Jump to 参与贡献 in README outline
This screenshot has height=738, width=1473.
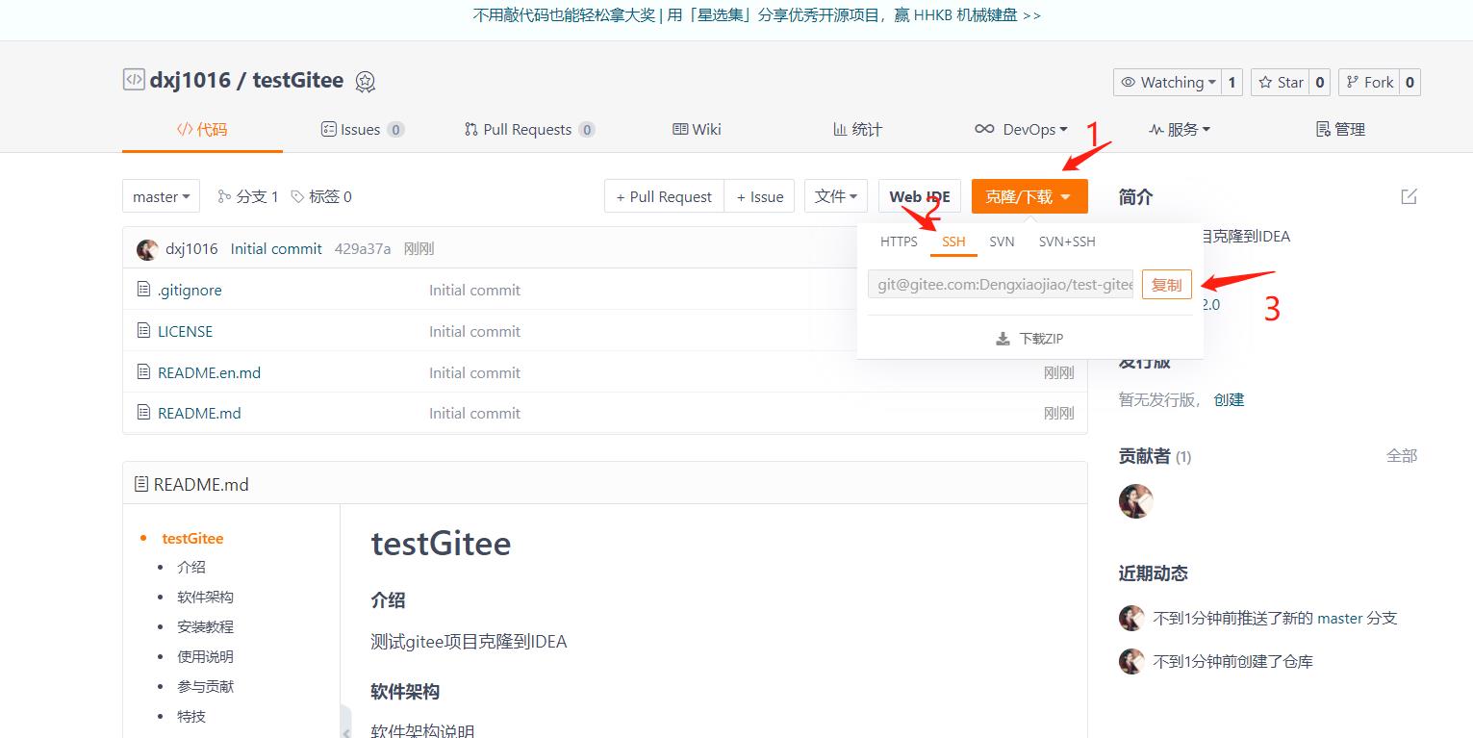[205, 686]
